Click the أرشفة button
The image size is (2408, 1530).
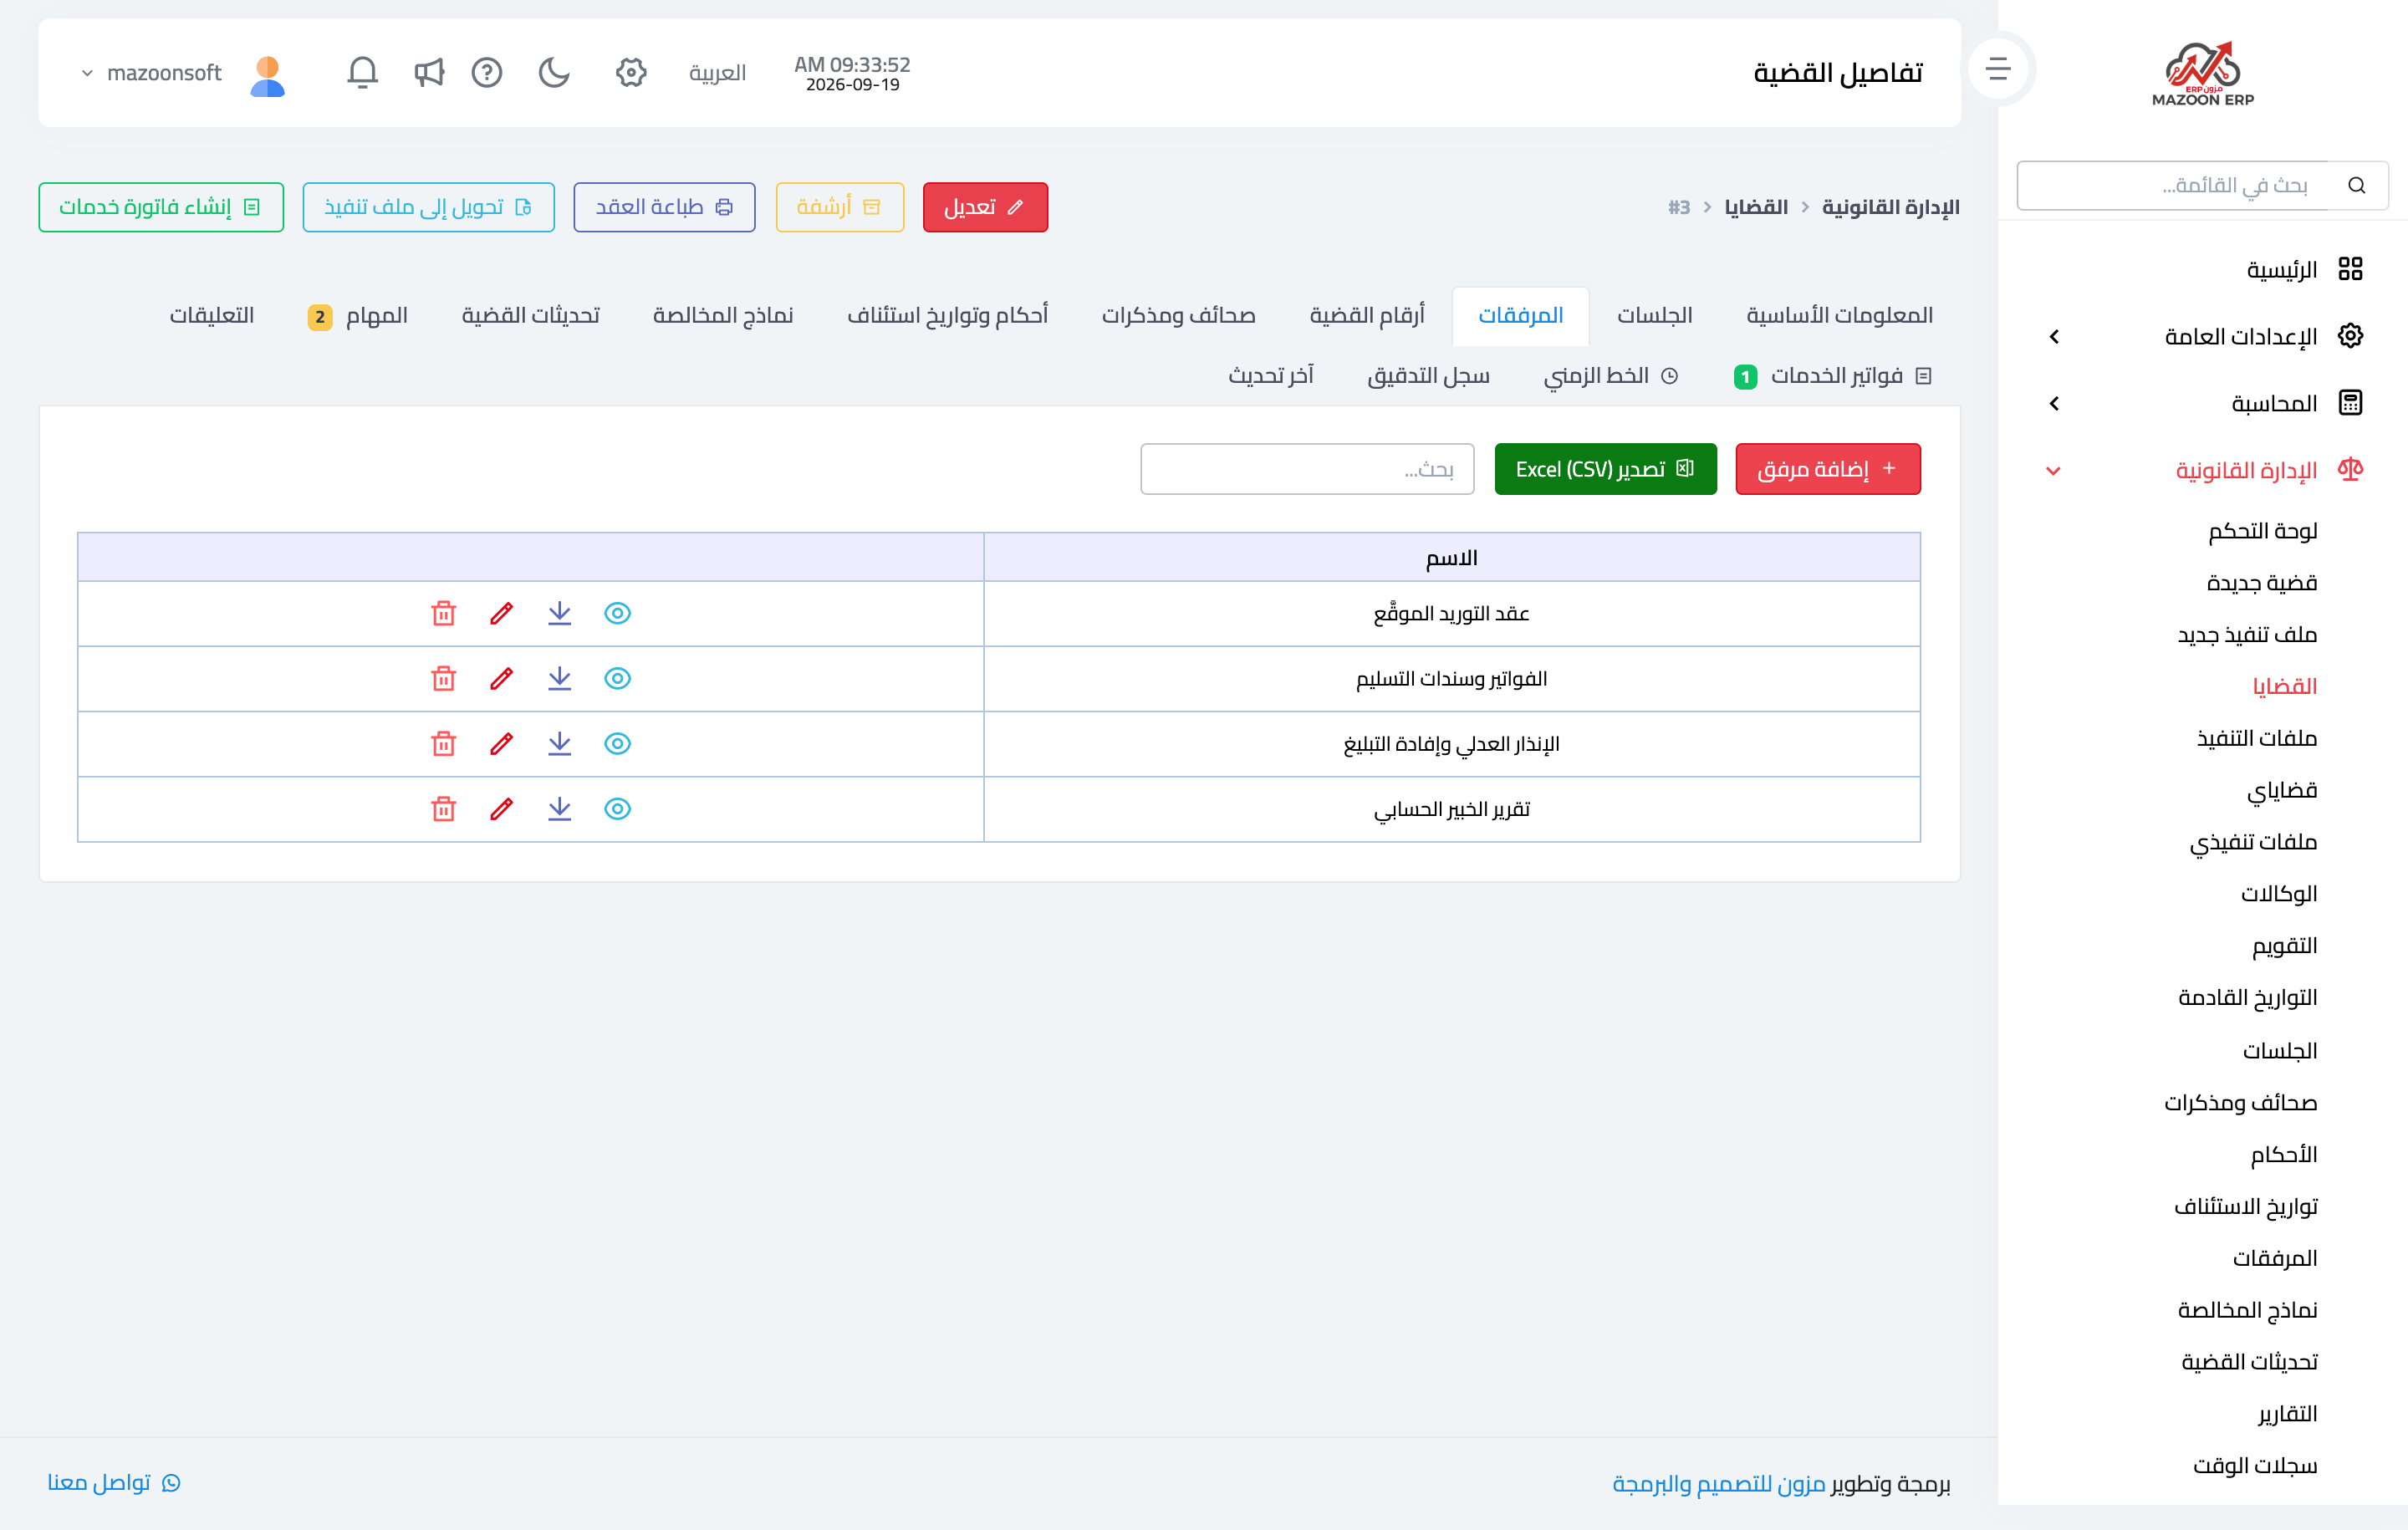coord(839,207)
